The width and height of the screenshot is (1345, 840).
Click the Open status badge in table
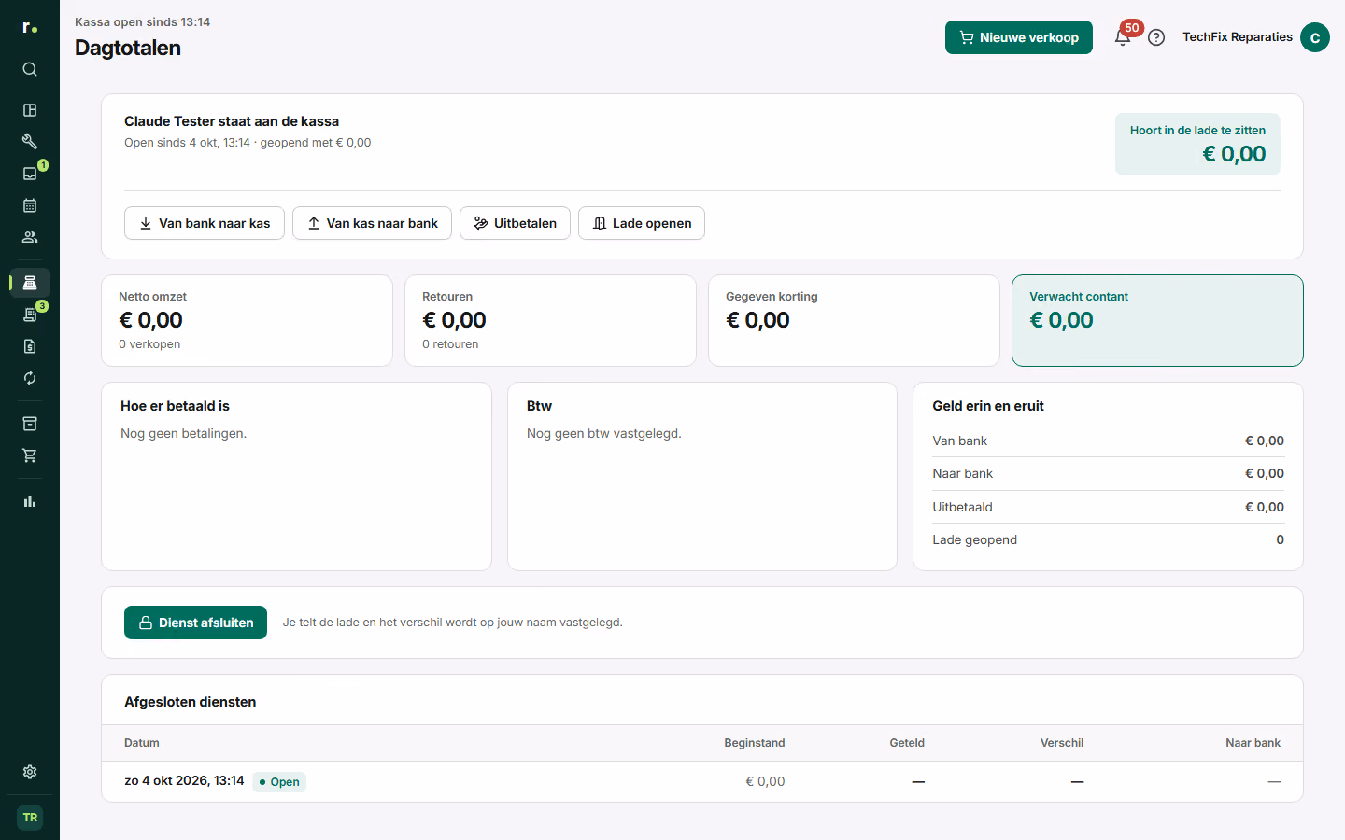point(279,782)
